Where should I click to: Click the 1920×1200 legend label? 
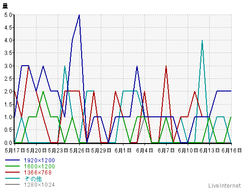[39, 160]
